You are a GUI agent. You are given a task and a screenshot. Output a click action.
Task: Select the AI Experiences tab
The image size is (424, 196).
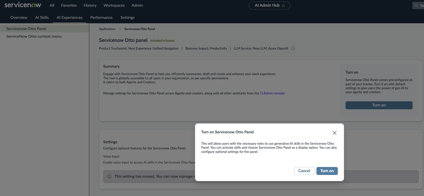[x=69, y=17]
